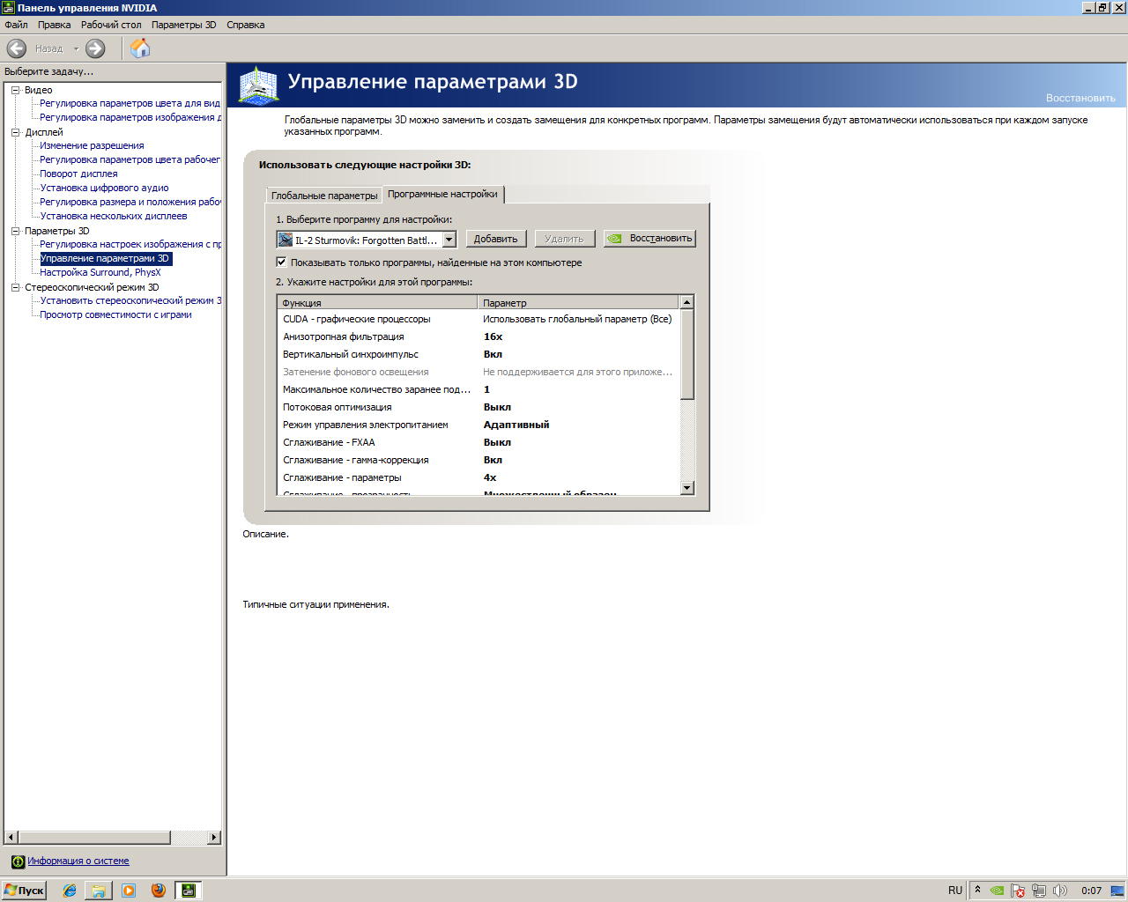This screenshot has width=1128, height=902.
Task: Open the volume speaker tray icon
Action: (x=1060, y=891)
